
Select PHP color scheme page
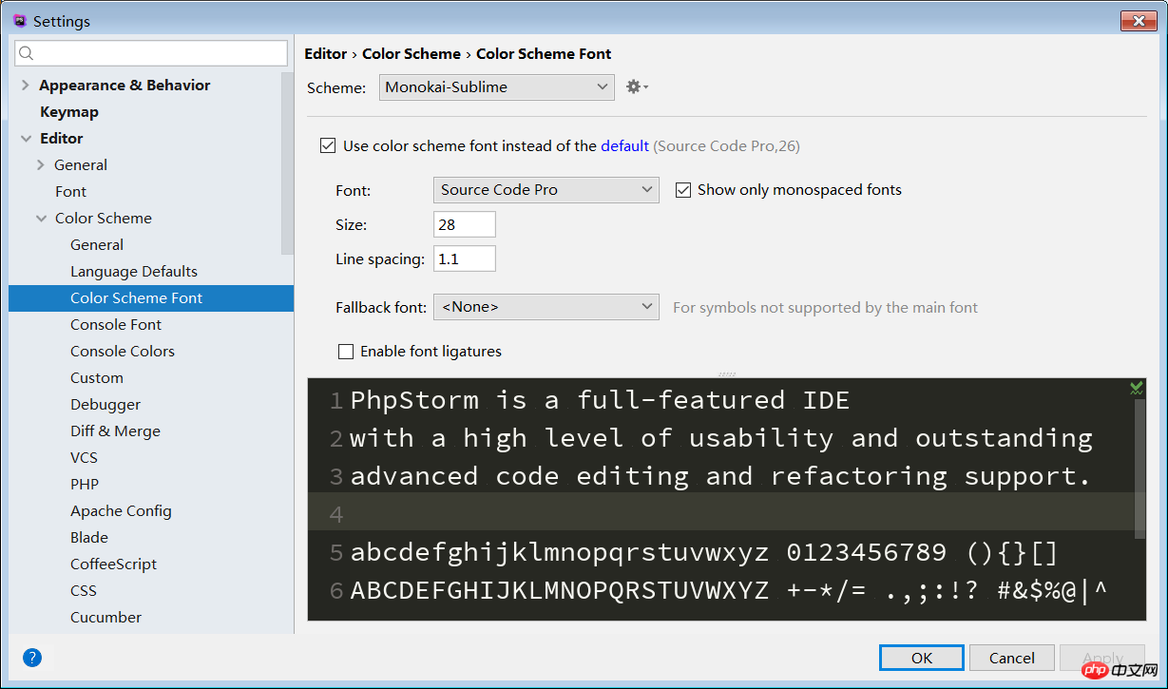click(85, 485)
